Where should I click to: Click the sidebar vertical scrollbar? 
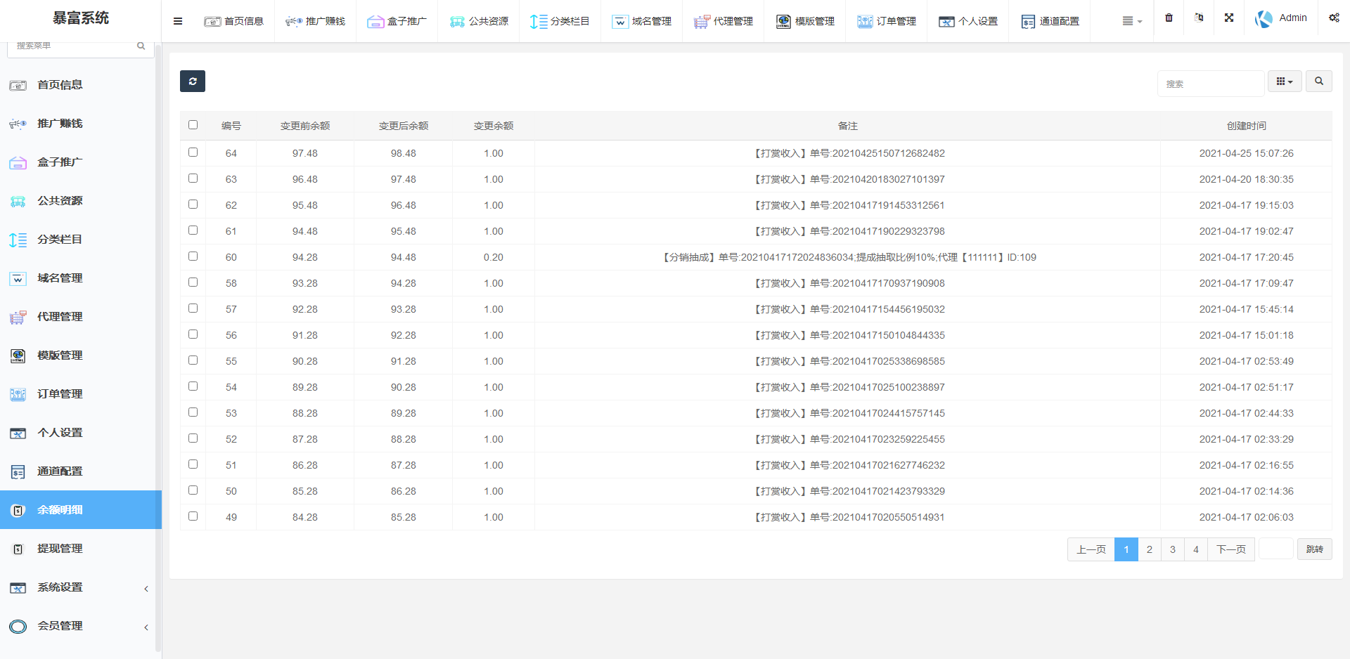[158, 351]
